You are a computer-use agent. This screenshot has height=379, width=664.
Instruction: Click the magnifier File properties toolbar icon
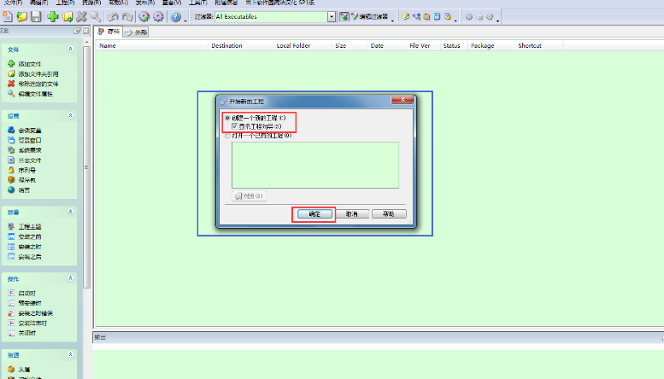(96, 16)
